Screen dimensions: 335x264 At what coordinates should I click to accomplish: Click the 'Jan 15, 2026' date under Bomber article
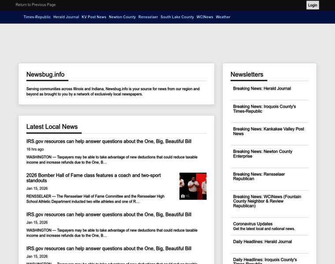[x=37, y=188]
